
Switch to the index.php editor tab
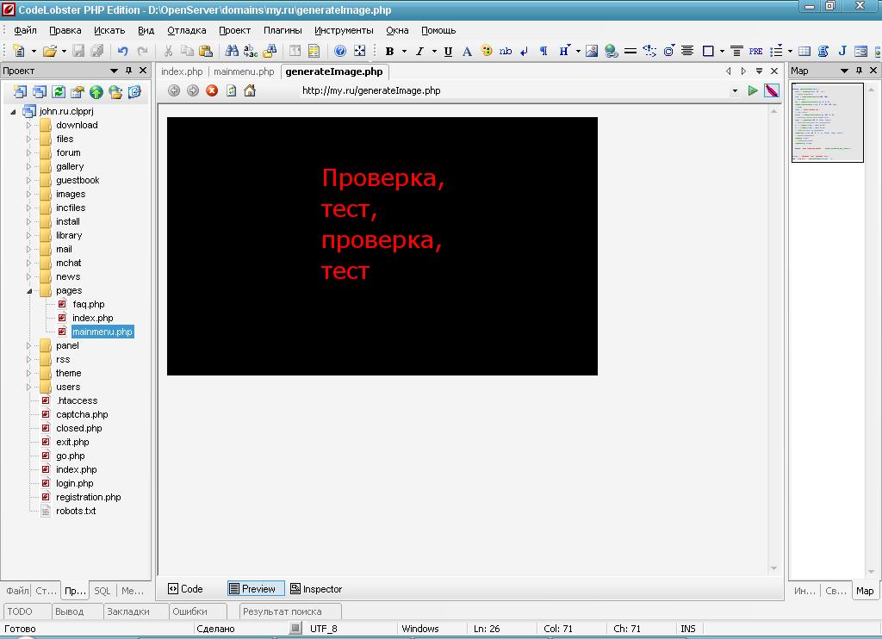[x=182, y=71]
